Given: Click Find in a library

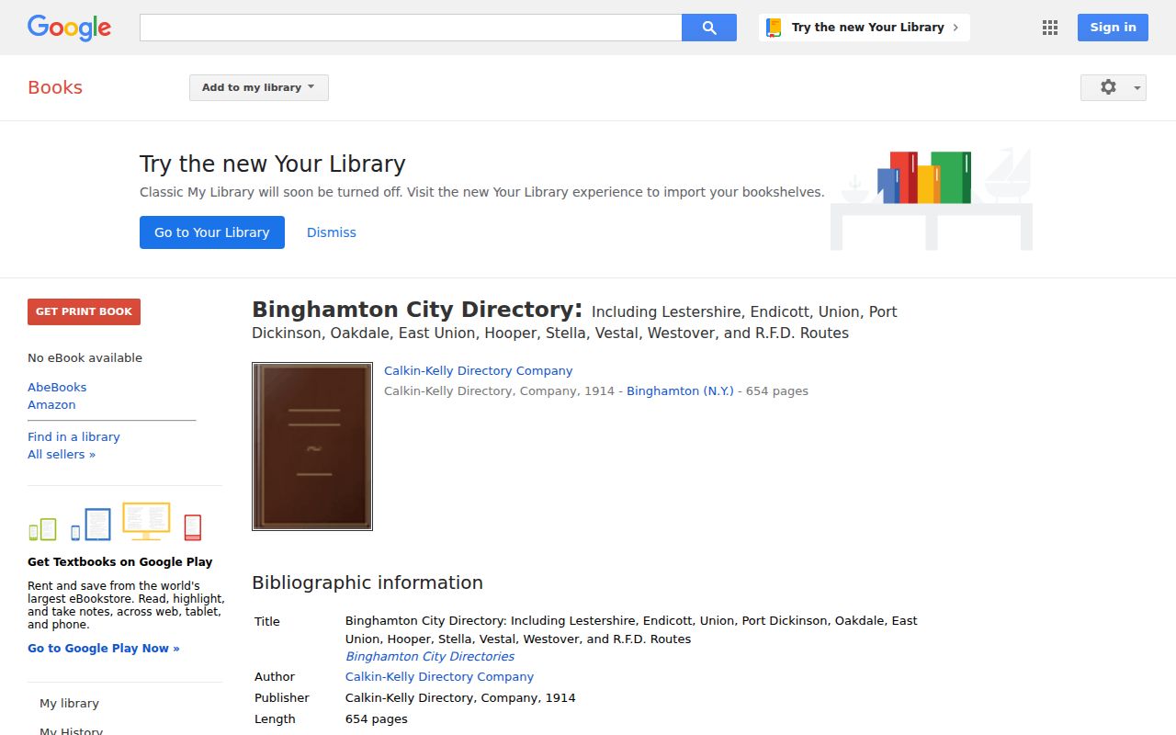Looking at the screenshot, I should [73, 436].
